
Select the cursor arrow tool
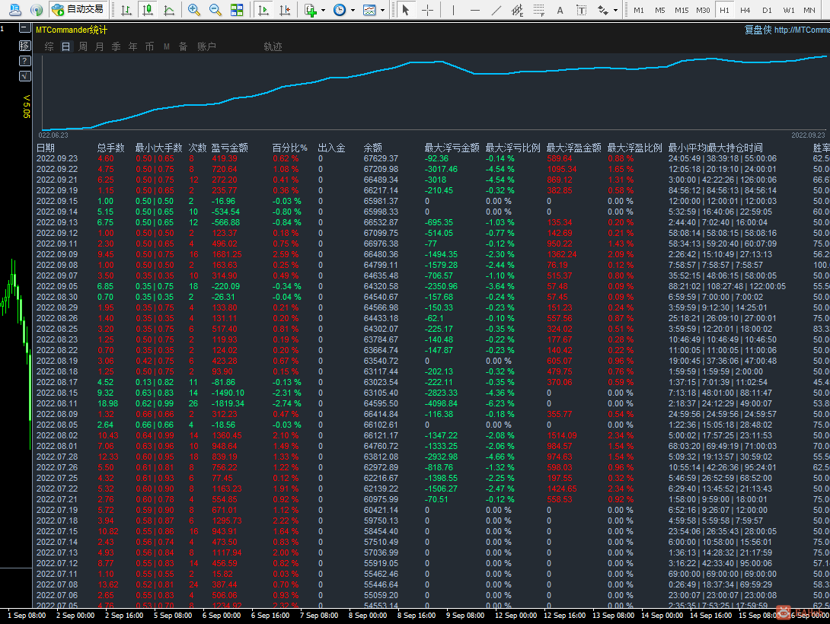[406, 10]
